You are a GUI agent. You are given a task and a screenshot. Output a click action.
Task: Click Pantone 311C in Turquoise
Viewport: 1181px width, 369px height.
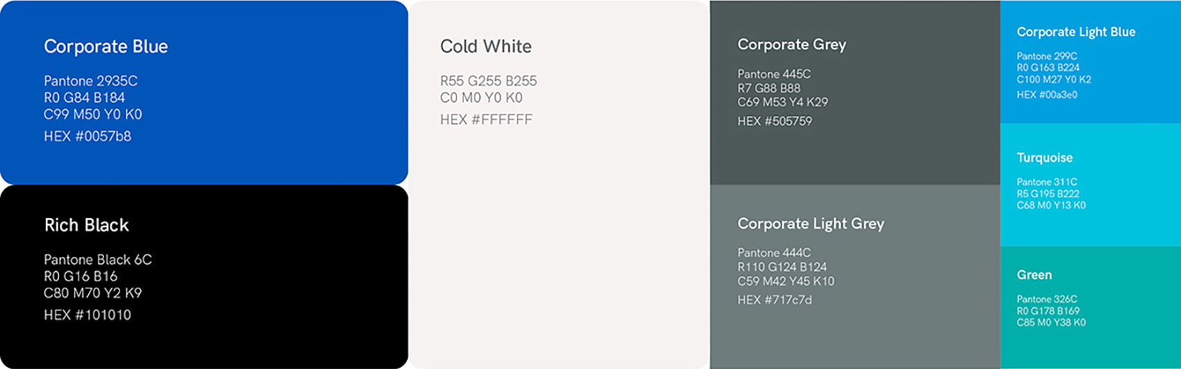tap(1047, 182)
